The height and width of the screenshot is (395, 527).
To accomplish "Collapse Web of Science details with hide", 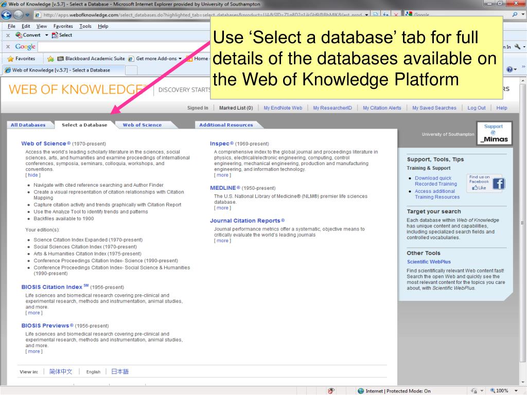I will coord(33,175).
